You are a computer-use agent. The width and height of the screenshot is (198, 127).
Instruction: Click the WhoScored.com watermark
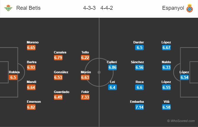[x=181, y=121]
